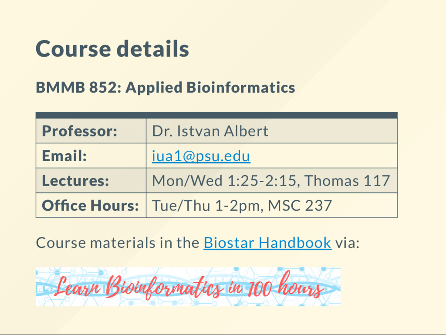Open the iua1@psu.edu email link

[201, 156]
